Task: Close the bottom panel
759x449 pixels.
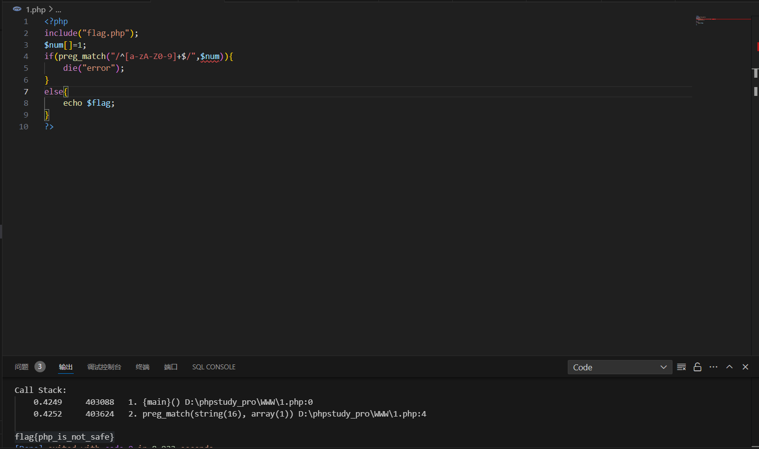Action: tap(745, 367)
